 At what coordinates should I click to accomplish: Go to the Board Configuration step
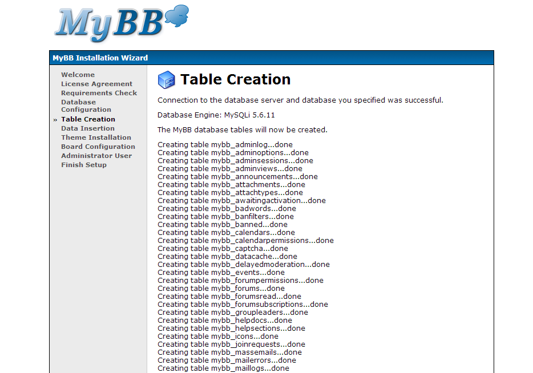[98, 147]
